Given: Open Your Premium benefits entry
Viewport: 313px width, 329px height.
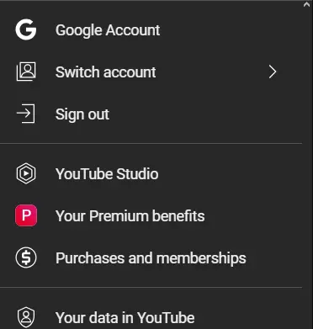Looking at the screenshot, I should tap(151, 215).
